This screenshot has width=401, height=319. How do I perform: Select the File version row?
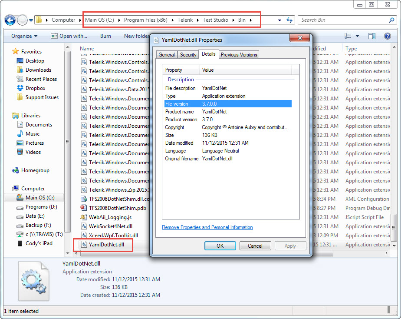point(228,104)
